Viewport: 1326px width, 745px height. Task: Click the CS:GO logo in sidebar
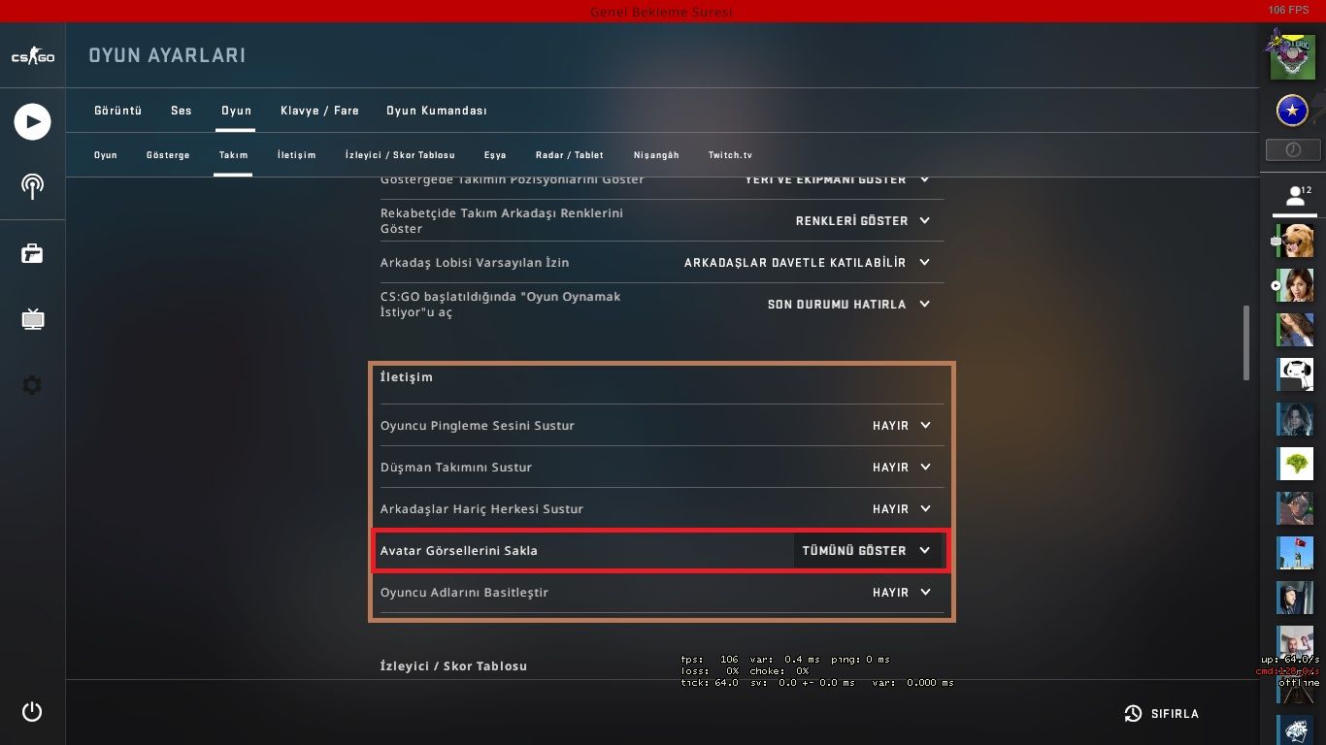33,56
